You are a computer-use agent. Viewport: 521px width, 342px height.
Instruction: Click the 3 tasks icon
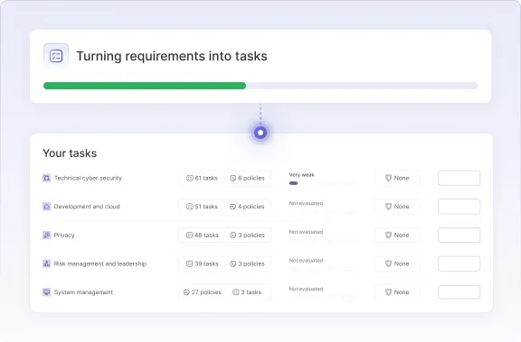click(236, 292)
